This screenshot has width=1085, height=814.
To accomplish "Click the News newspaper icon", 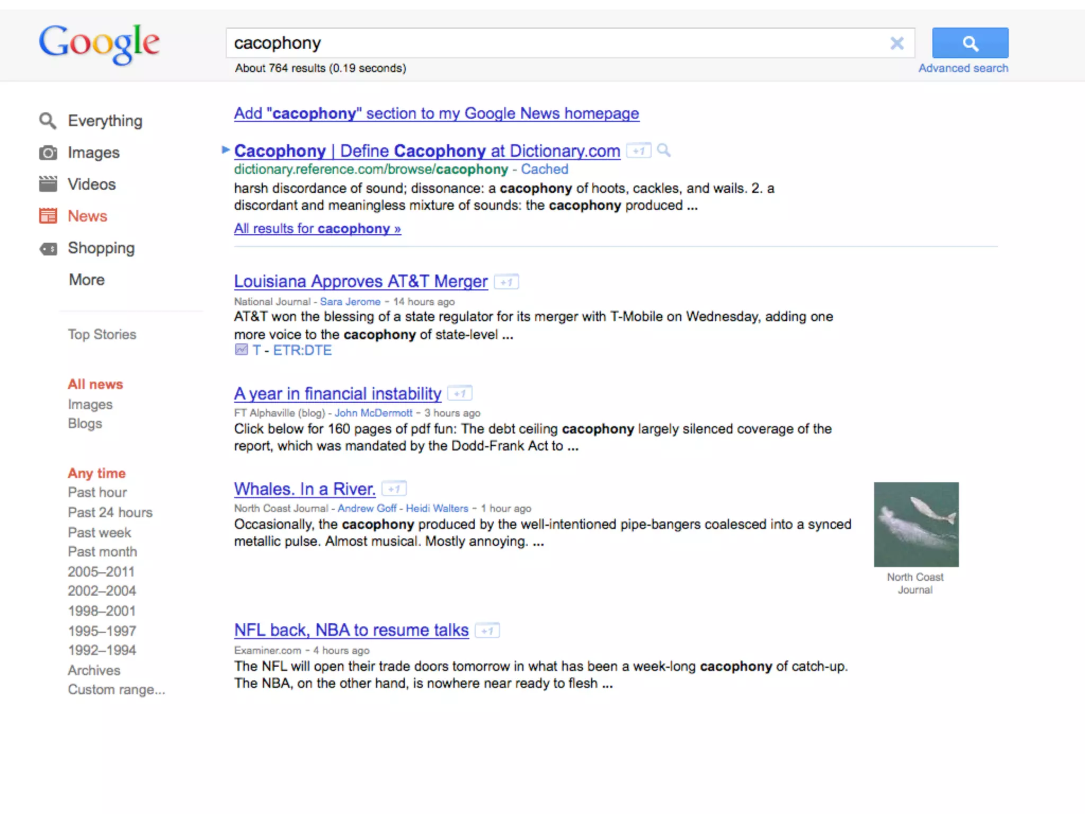I will click(x=48, y=216).
